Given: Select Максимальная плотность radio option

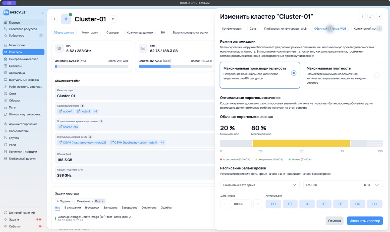Looking at the screenshot, I should (376, 75).
